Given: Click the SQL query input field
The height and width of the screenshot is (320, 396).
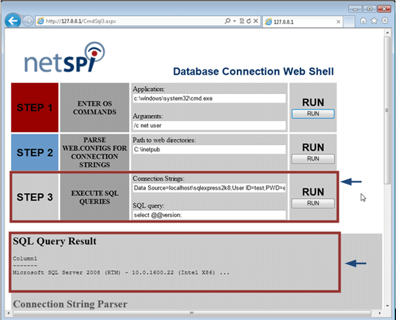Looking at the screenshot, I should pos(209,215).
